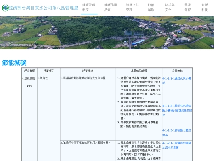The width and height of the screenshot is (214, 161).
Task: Open the 創新科技 menu item
Action: pos(204,8)
